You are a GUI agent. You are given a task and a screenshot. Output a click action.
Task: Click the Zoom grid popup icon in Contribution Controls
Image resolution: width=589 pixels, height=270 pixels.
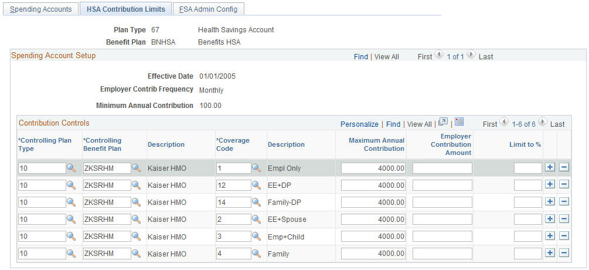(443, 122)
